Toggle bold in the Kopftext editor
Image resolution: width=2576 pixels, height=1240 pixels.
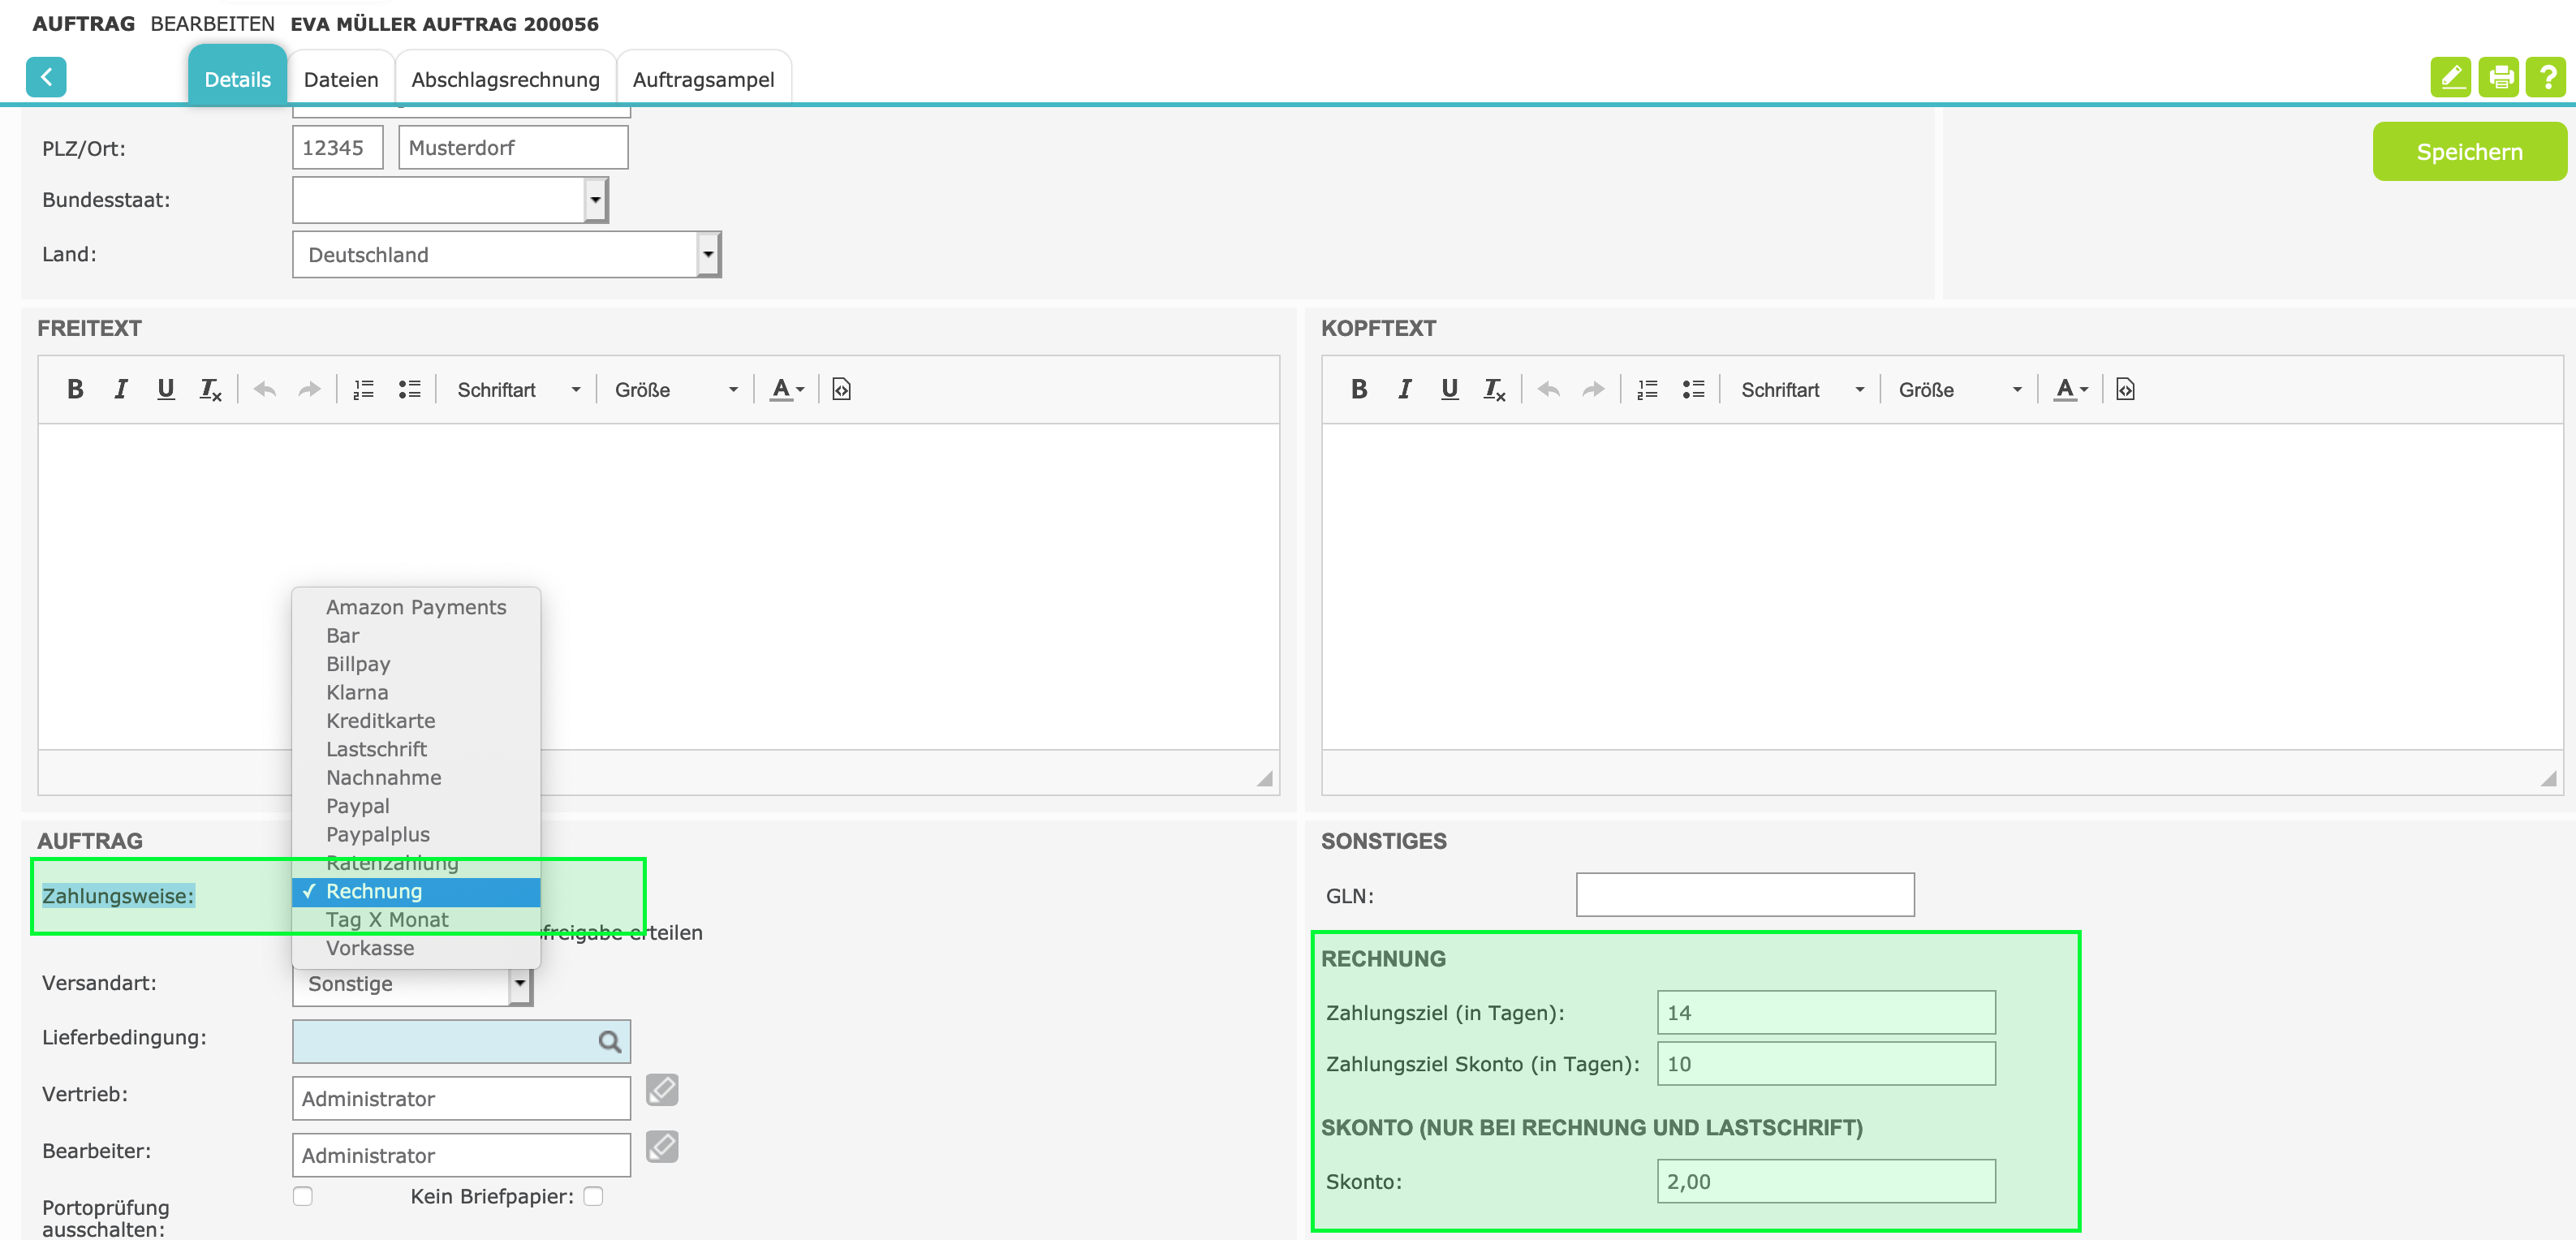[x=1359, y=389]
